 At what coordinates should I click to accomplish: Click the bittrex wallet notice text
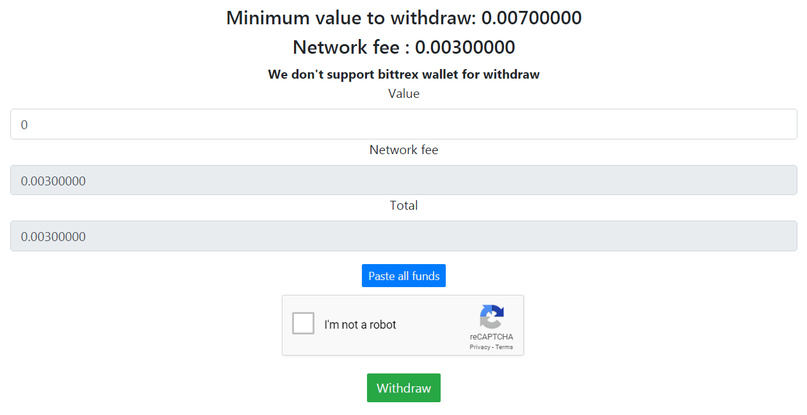(403, 74)
